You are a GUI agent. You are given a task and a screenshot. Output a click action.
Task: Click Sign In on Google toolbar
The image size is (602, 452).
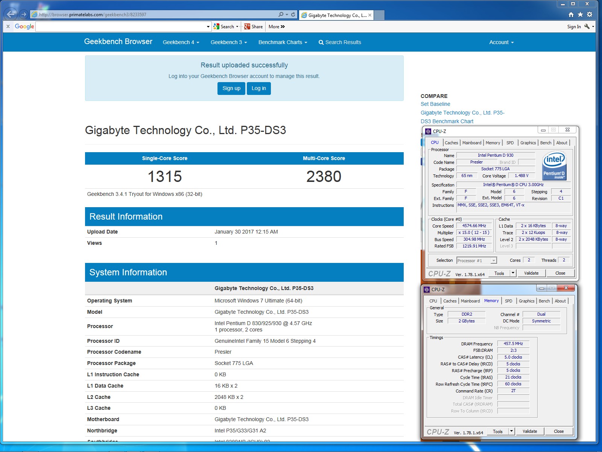click(574, 26)
